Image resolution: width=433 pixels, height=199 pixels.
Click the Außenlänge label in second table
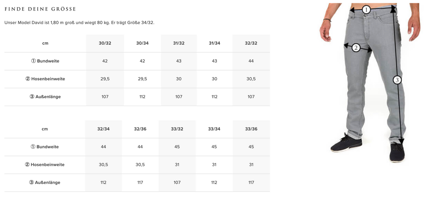tap(45, 183)
